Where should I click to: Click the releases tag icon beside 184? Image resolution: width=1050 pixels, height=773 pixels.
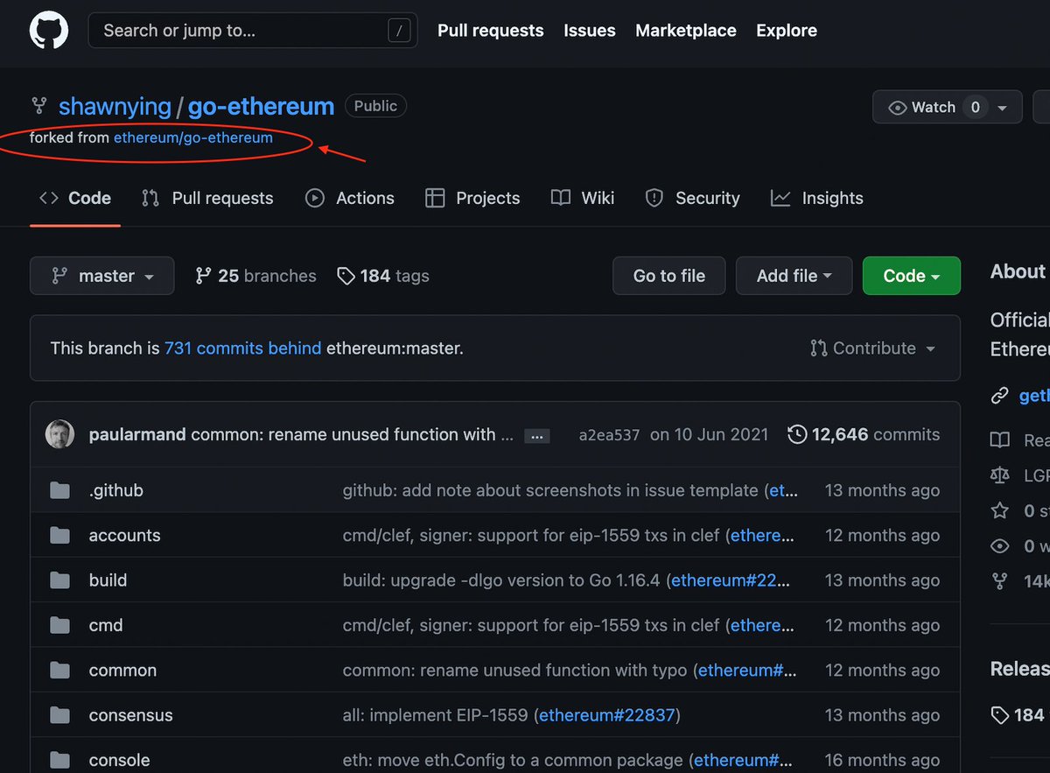(999, 715)
